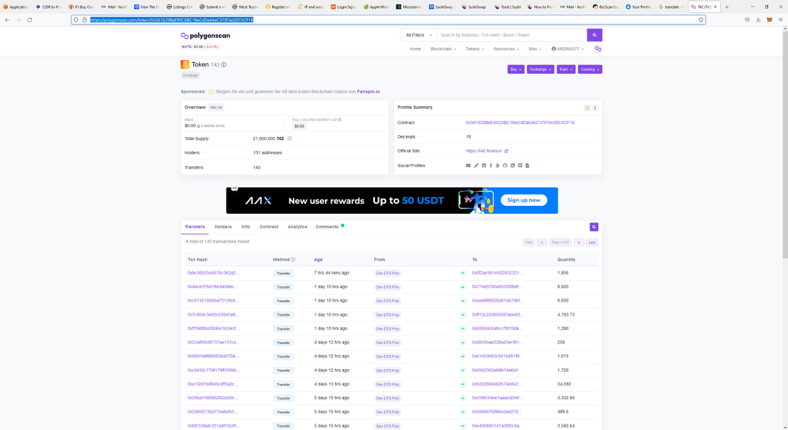The height and width of the screenshot is (430, 788).
Task: Open the Home menu item
Action: tap(415, 49)
